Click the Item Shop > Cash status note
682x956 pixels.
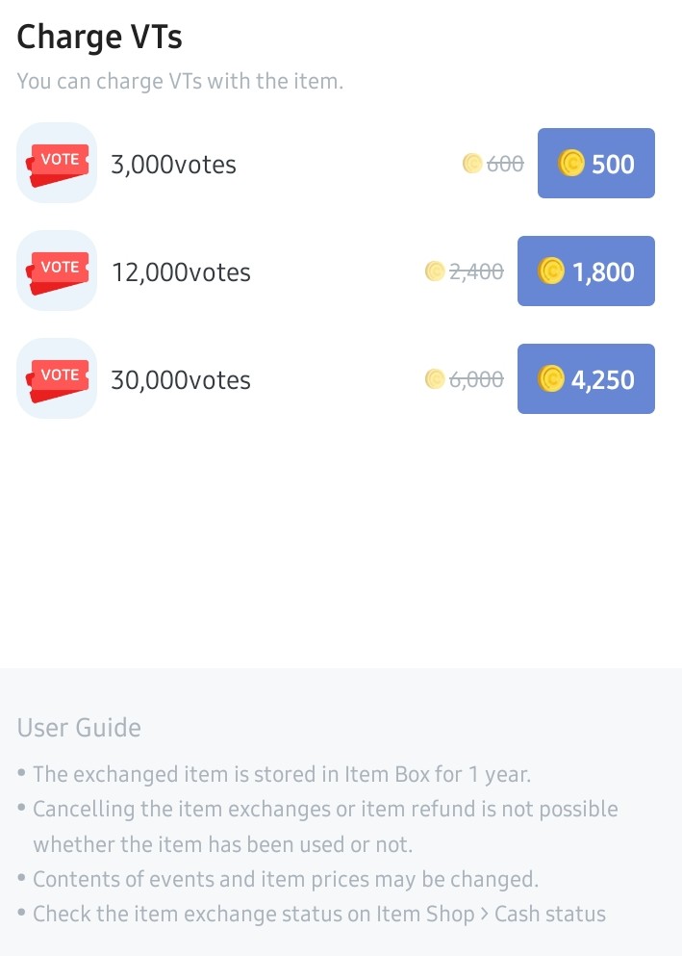[x=319, y=914]
